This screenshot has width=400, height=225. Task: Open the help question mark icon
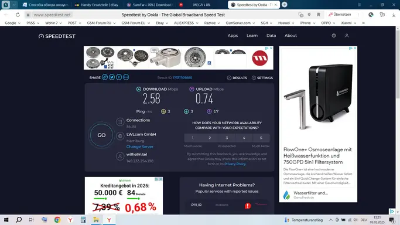[x=334, y=36]
